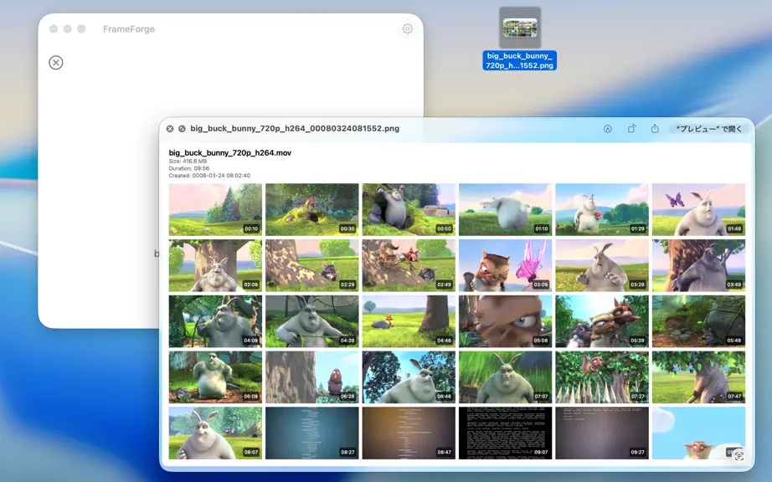Click the frame thumbnail stamped 02:29
This screenshot has width=772, height=482.
pos(312,265)
